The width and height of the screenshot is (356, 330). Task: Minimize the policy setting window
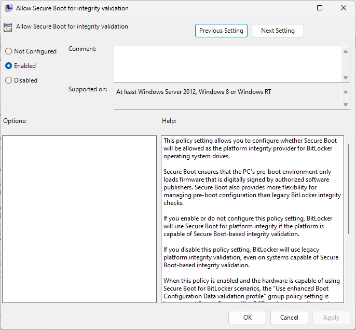coord(296,8)
